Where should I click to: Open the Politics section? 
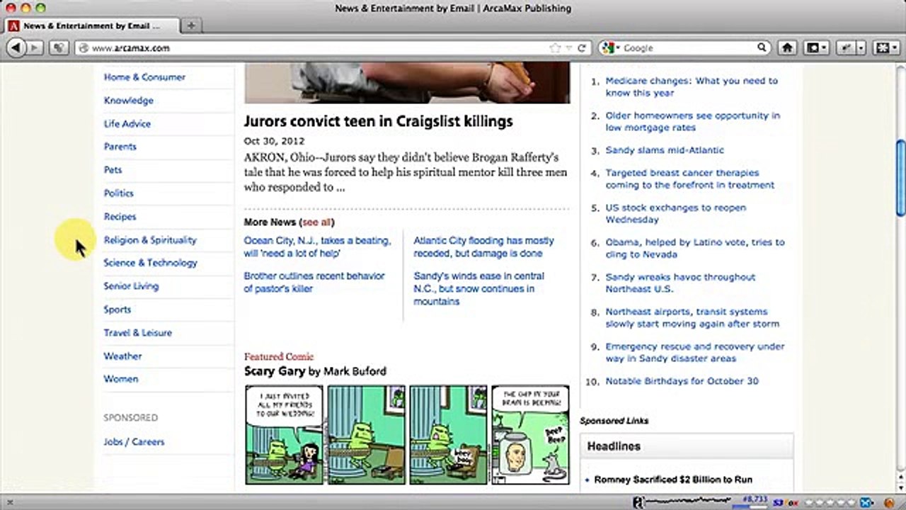[x=119, y=193]
